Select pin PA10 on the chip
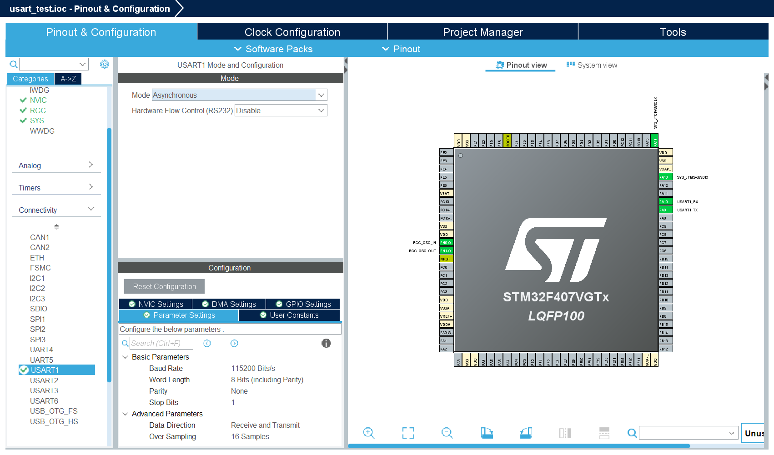774x455 pixels. point(665,202)
